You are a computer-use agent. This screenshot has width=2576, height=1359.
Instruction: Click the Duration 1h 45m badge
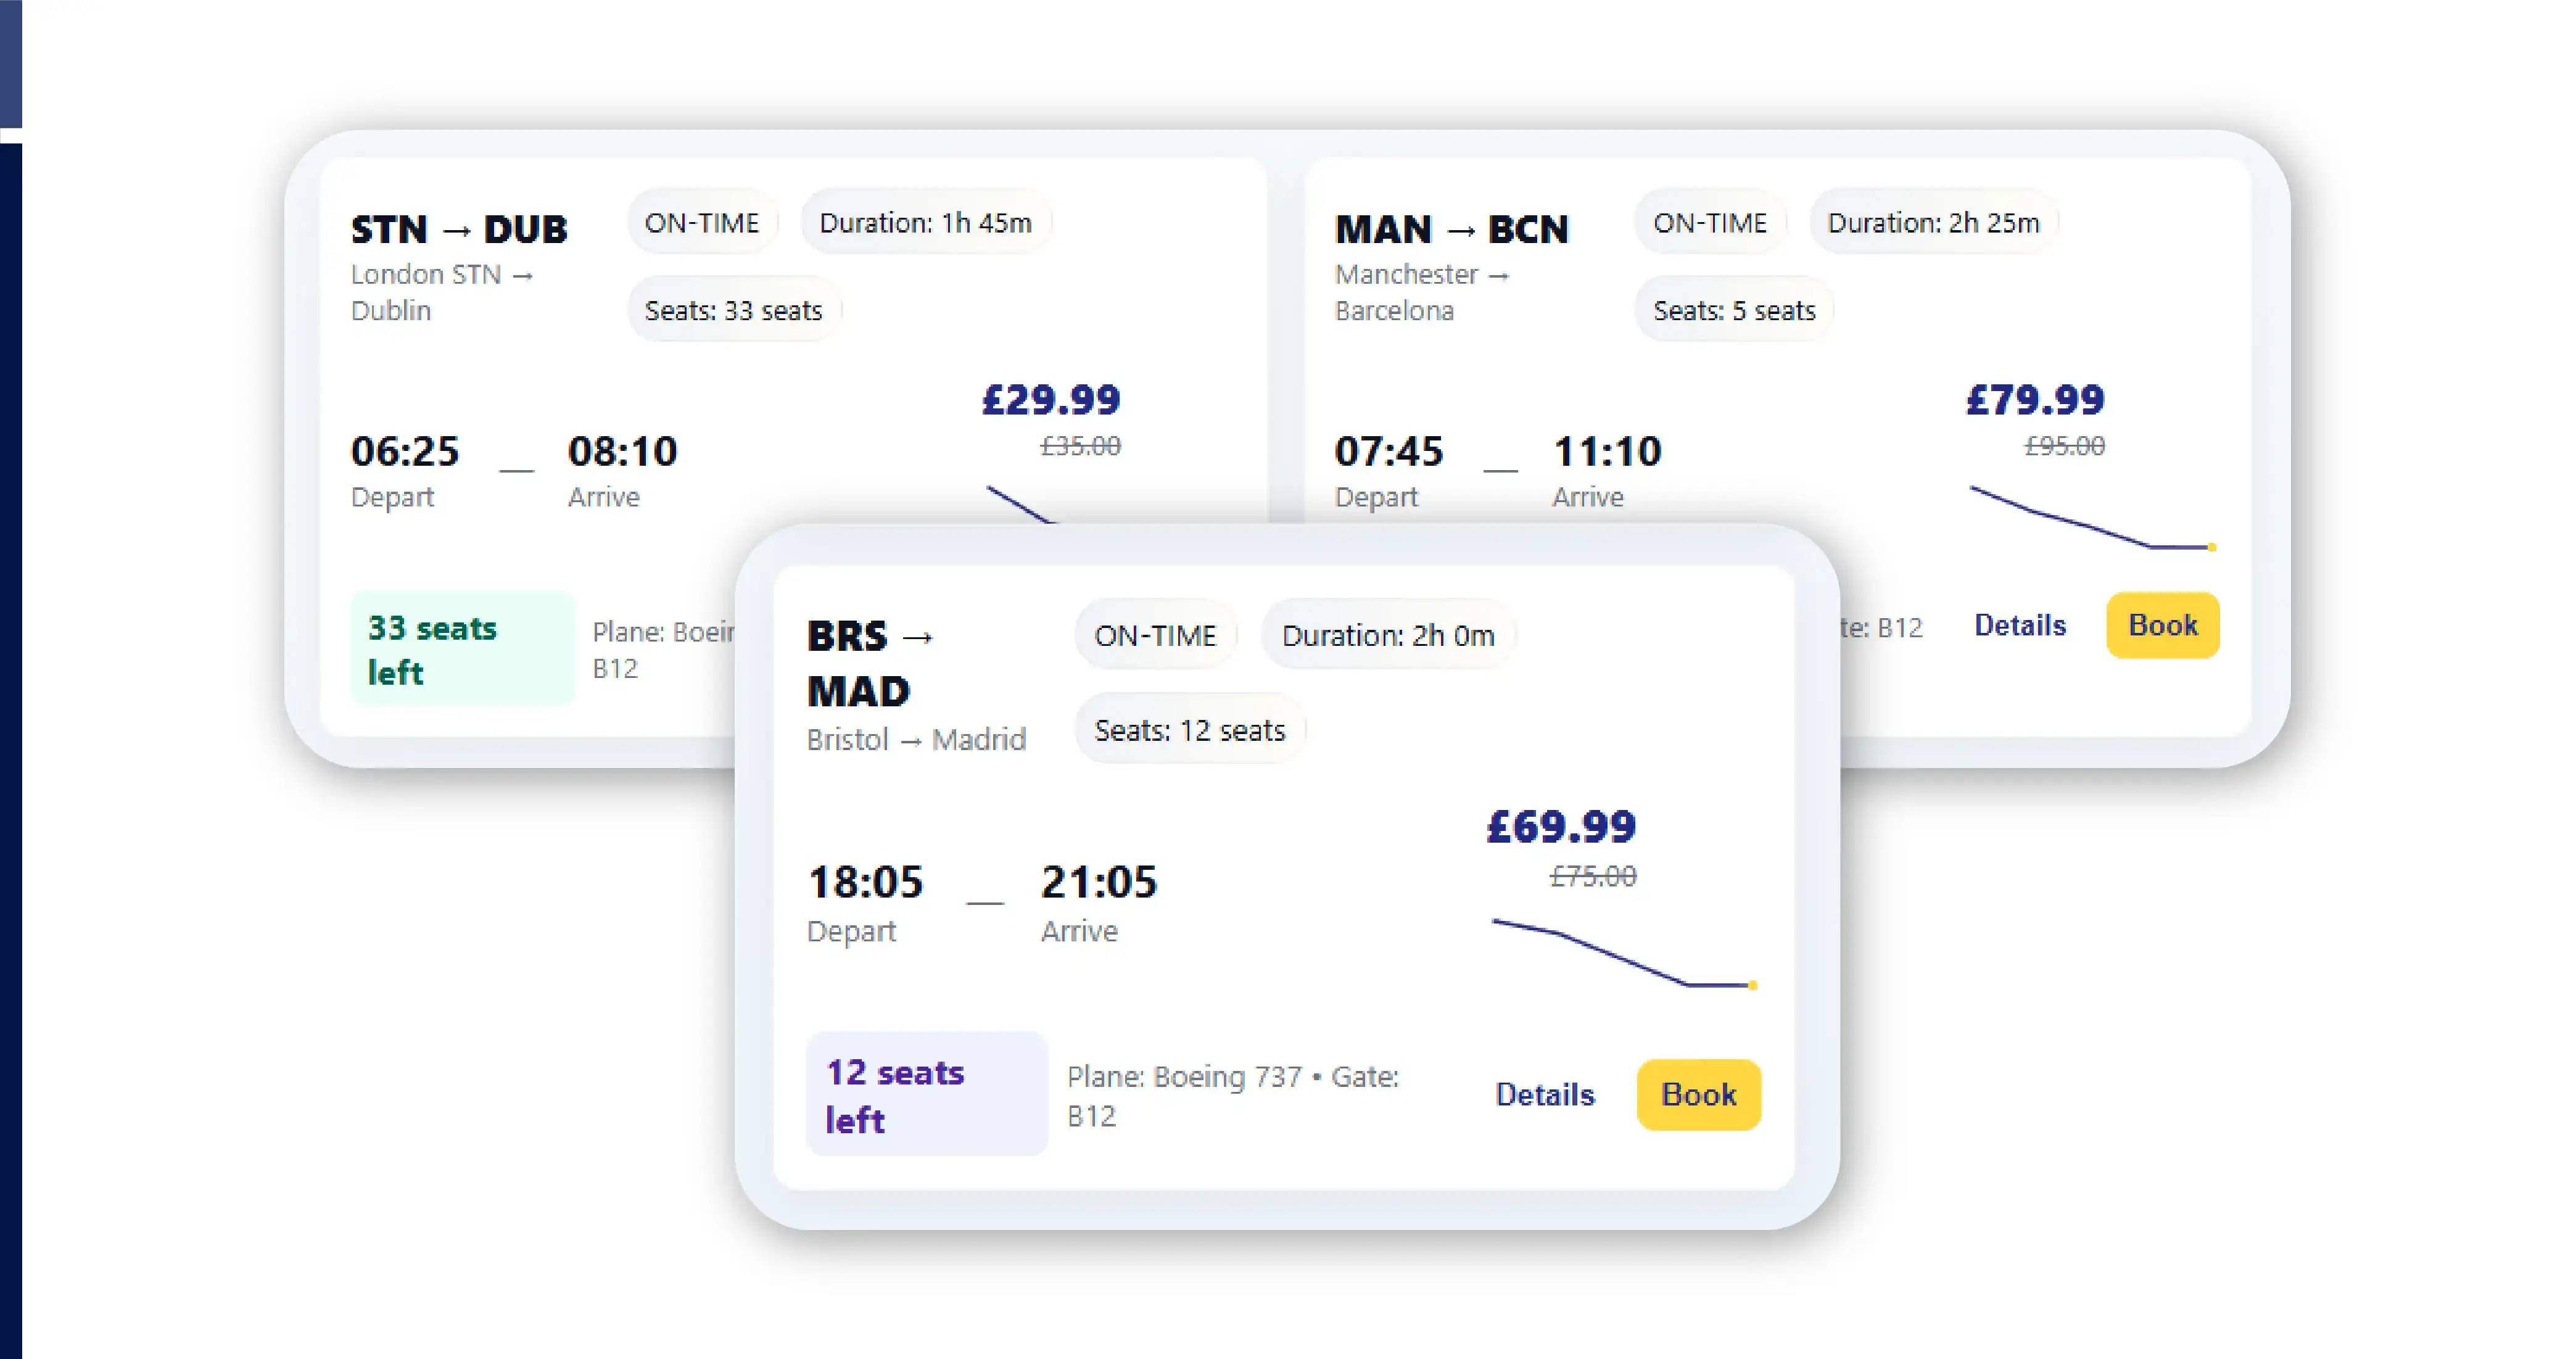point(925,222)
